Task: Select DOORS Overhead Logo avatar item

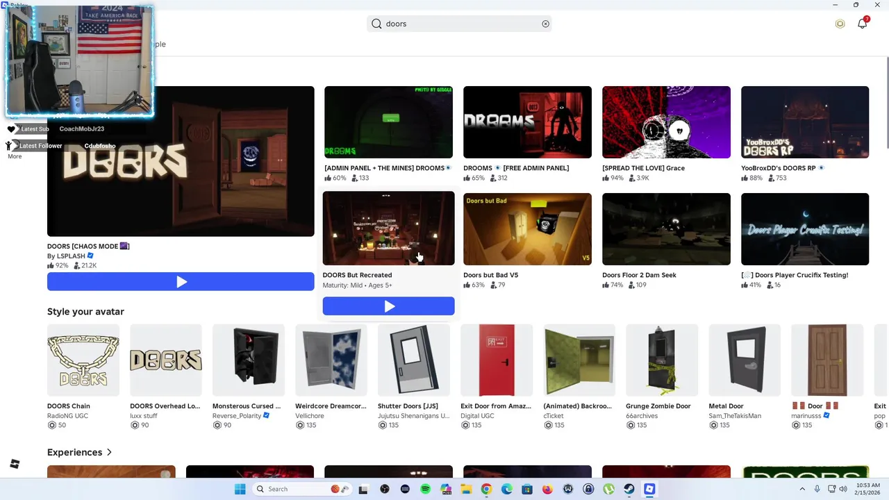Action: [x=166, y=360]
